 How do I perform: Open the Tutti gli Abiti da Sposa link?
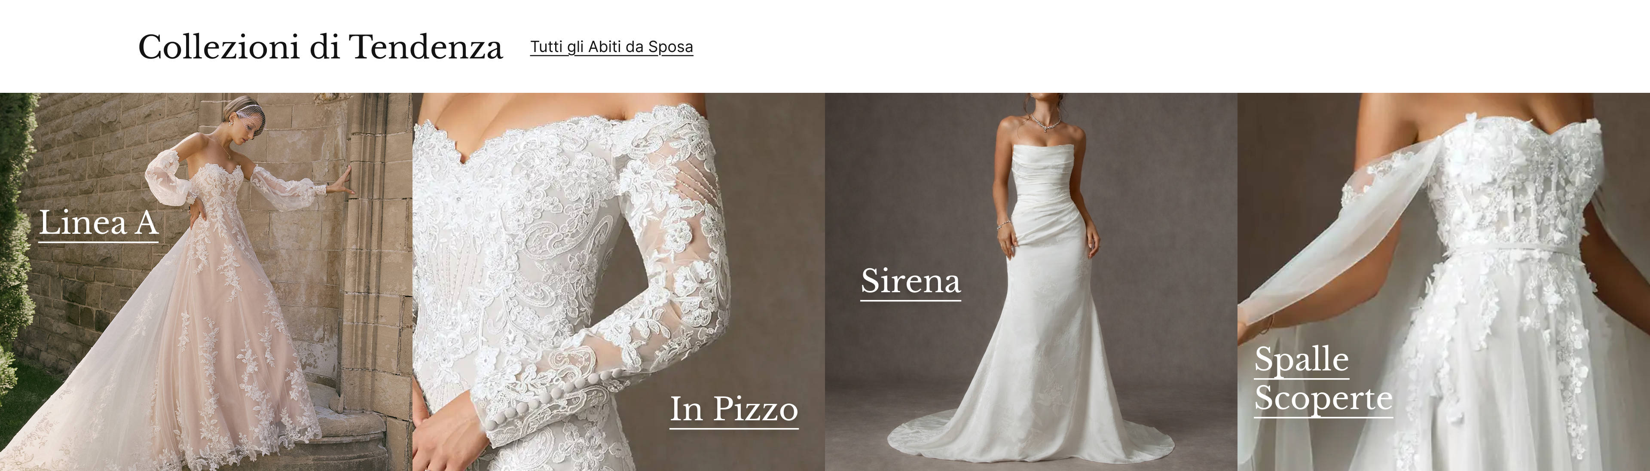pos(611,47)
